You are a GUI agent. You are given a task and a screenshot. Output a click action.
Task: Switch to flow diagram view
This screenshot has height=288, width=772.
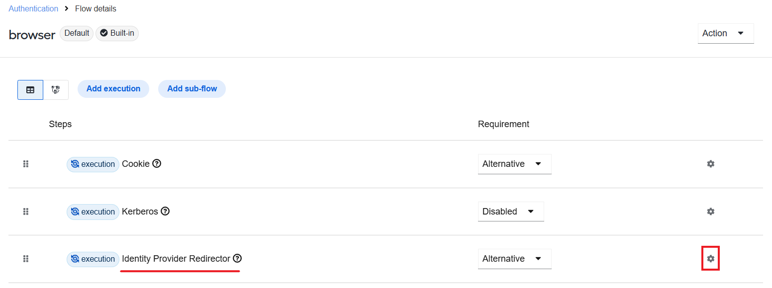click(x=56, y=90)
